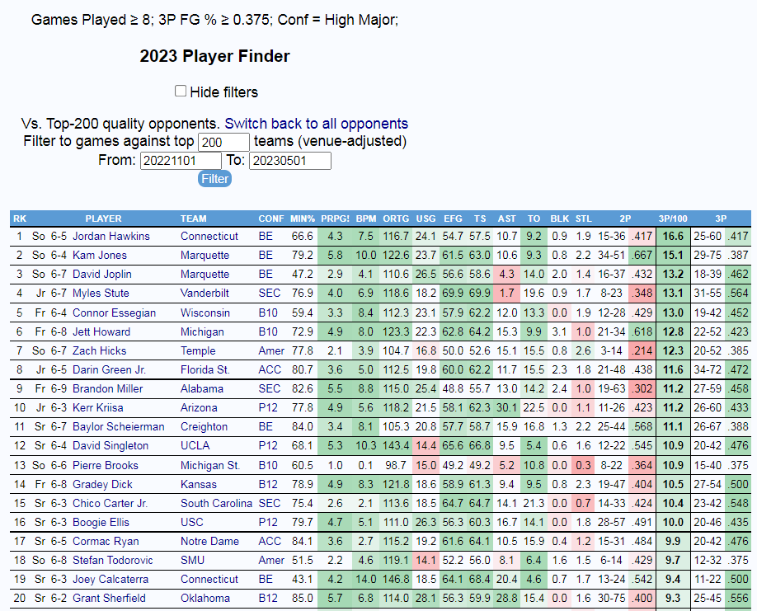The height and width of the screenshot is (611, 757).
Task: Open the Michigan team link for Jett Howard
Action: [x=202, y=331]
